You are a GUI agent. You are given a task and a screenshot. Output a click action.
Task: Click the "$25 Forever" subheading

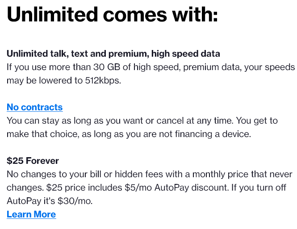click(x=33, y=161)
